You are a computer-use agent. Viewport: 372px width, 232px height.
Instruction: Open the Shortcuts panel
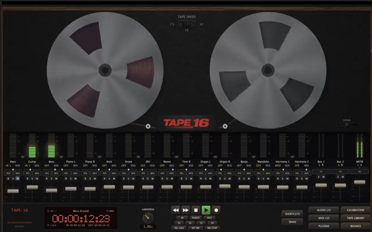click(x=292, y=214)
